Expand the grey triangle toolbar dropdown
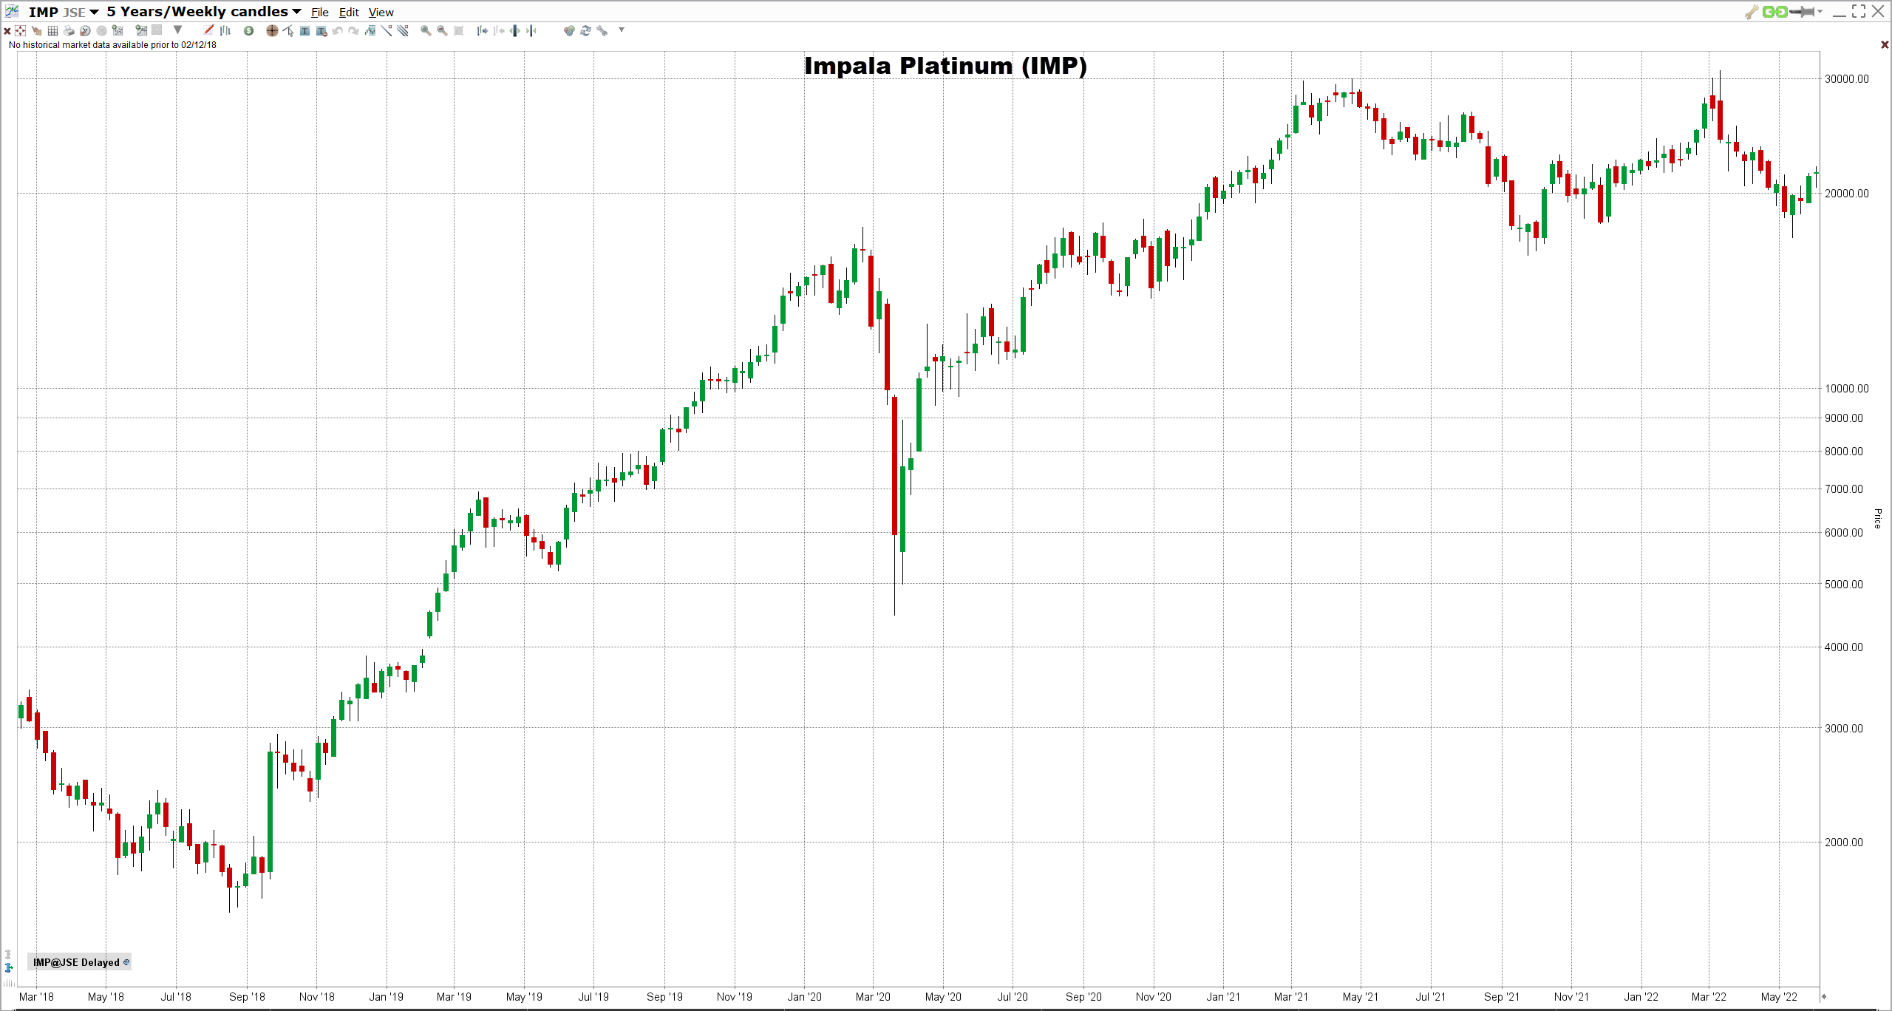 click(177, 30)
